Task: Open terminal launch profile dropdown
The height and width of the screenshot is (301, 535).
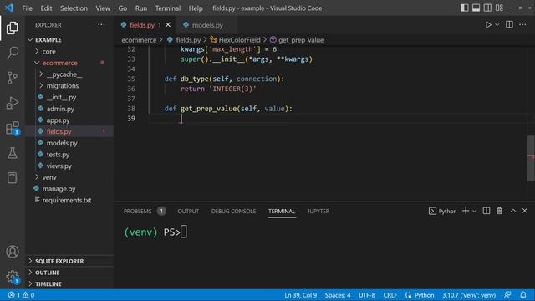Action: (474, 212)
